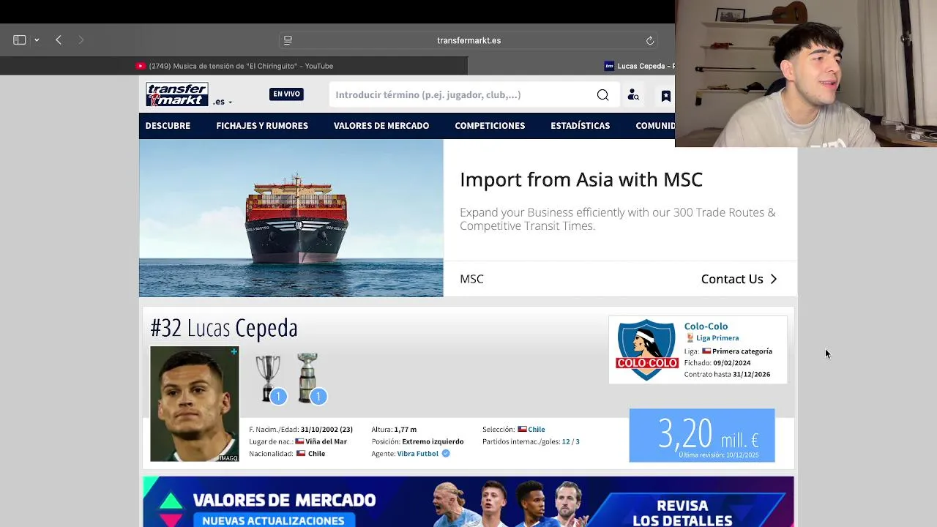Open the .es country domain dropdown
937x527 pixels.
(x=223, y=102)
